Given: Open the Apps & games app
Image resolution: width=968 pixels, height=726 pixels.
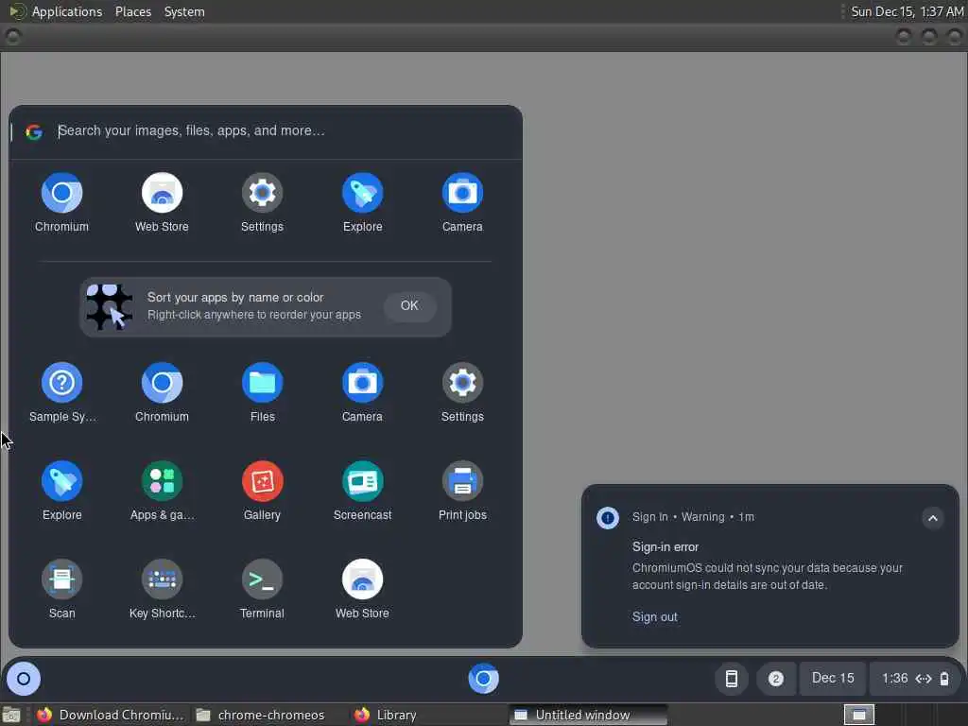Looking at the screenshot, I should pos(162,491).
